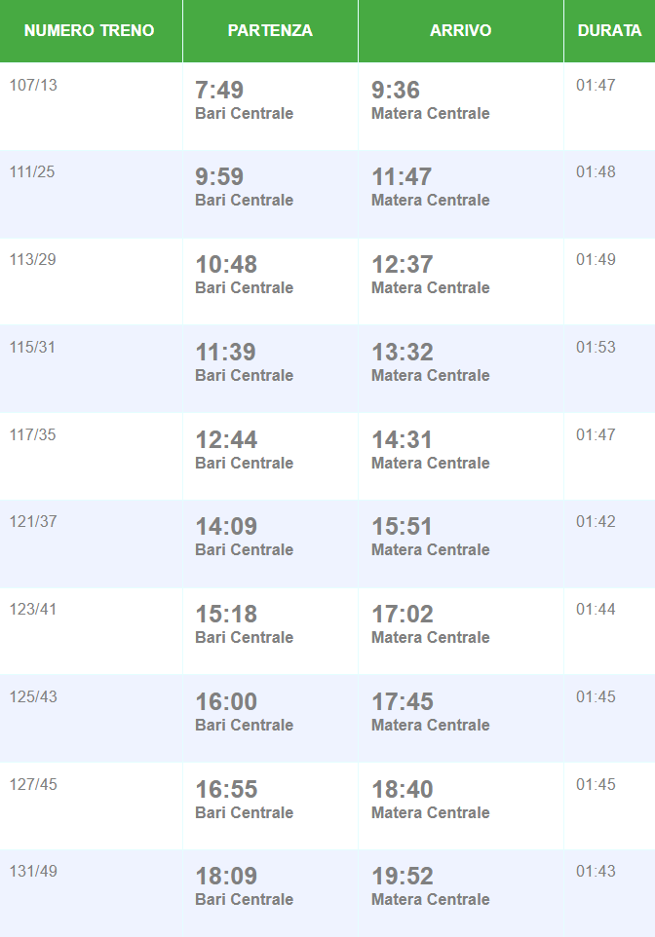Click the 01:53 duration value
Viewport: 655px width, 937px height.
click(x=596, y=347)
